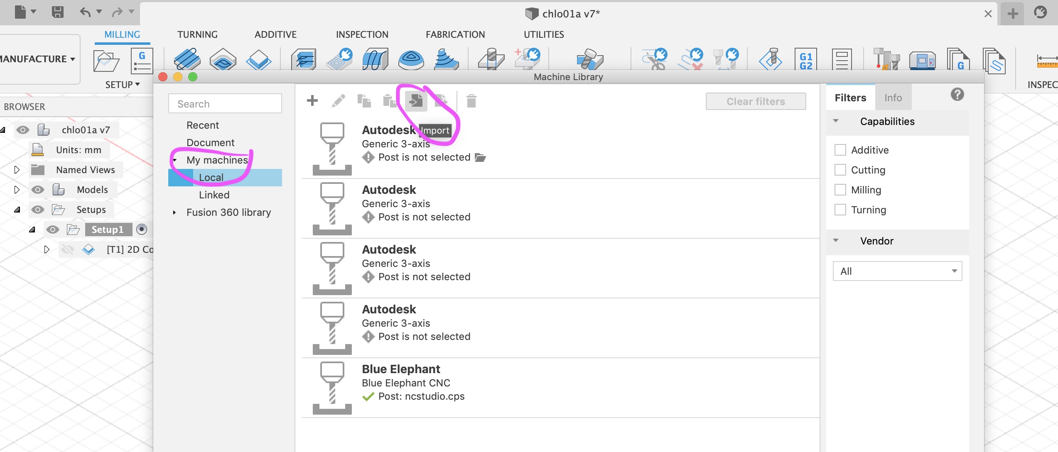This screenshot has height=452, width=1058.
Task: Toggle hidden eye for T1 2D operation
Action: click(67, 249)
